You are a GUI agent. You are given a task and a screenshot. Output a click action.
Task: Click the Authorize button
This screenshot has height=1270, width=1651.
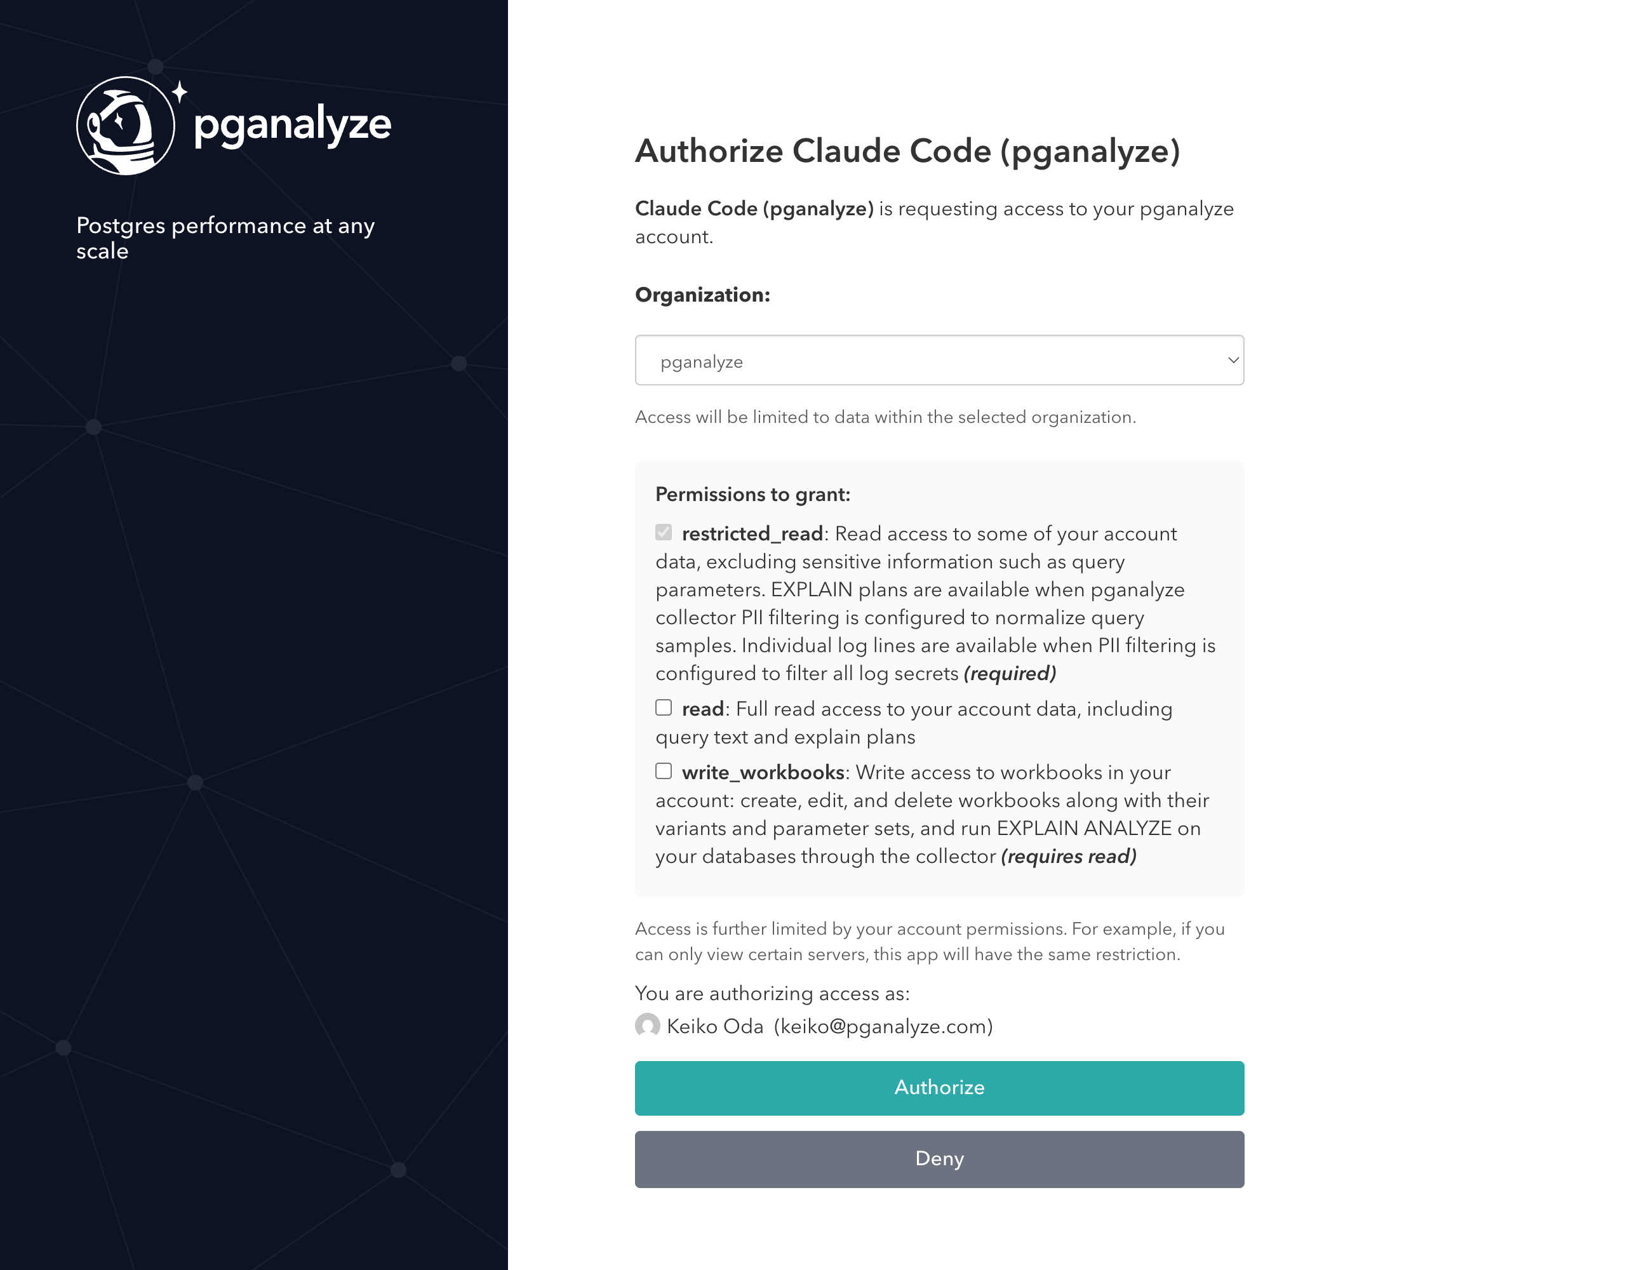pos(939,1088)
